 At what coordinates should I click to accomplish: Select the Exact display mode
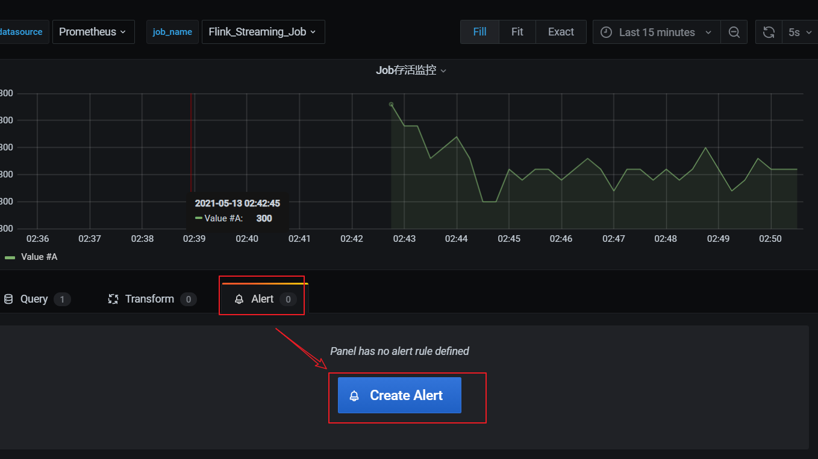tap(561, 32)
